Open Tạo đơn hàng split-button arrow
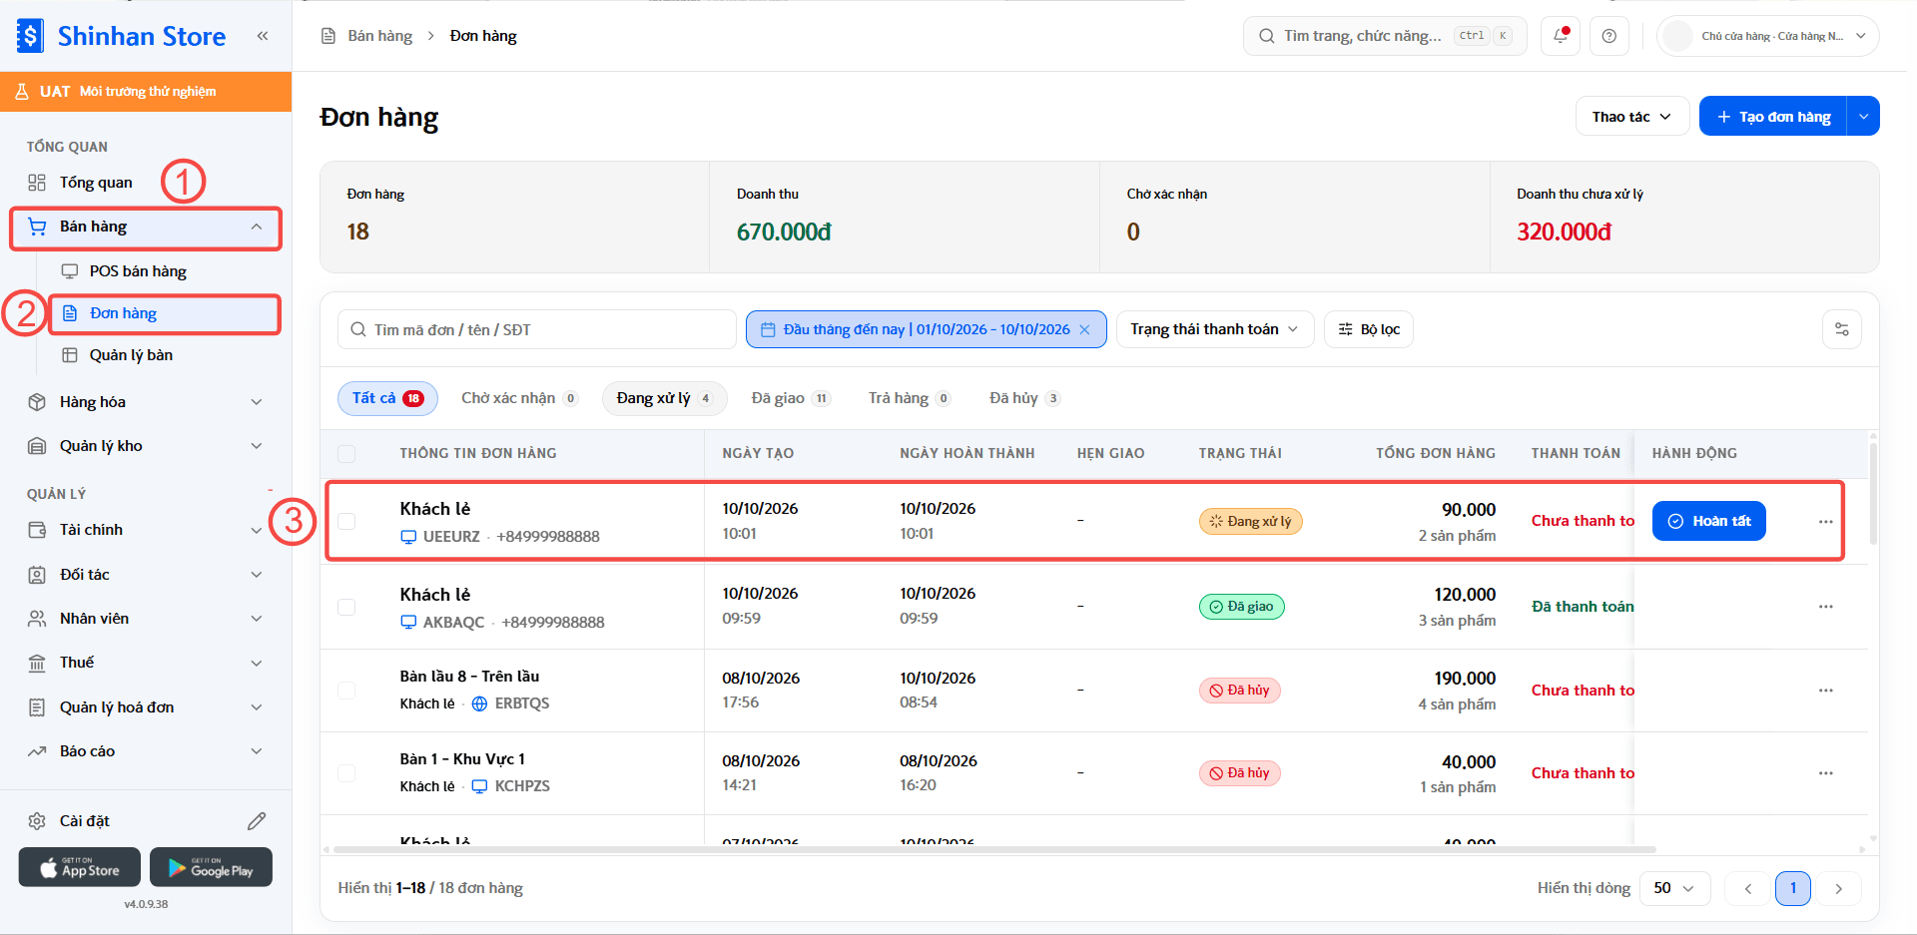This screenshot has width=1917, height=935. point(1863,117)
